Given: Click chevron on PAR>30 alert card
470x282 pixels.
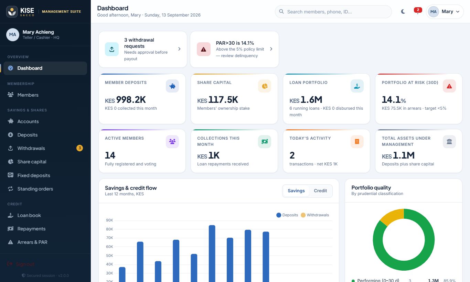Looking at the screenshot, I should click(271, 49).
